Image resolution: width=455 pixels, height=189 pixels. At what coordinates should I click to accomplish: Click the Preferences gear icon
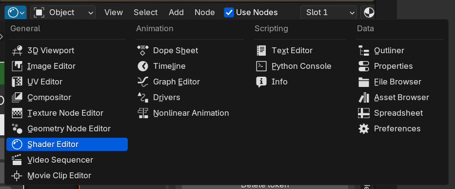[364, 129]
